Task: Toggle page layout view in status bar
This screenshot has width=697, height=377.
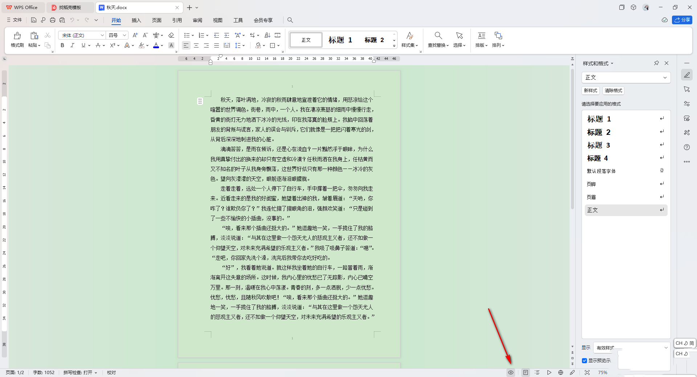Action: [526, 372]
